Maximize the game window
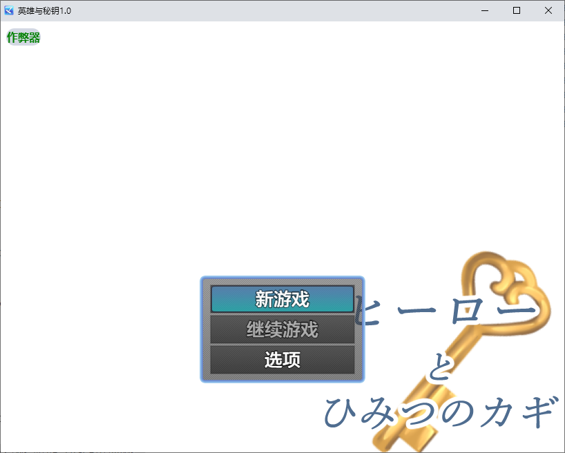The image size is (565, 453). click(x=517, y=10)
